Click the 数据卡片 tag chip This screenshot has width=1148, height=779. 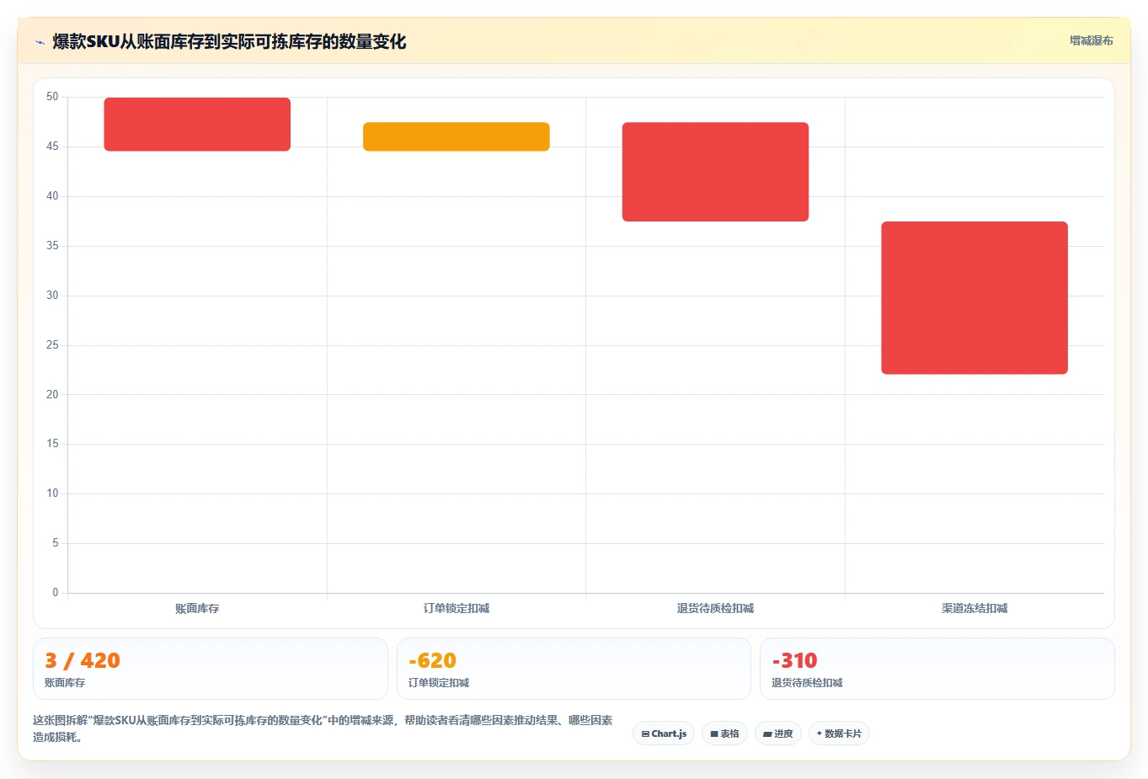839,734
